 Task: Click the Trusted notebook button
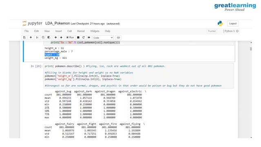212,31
